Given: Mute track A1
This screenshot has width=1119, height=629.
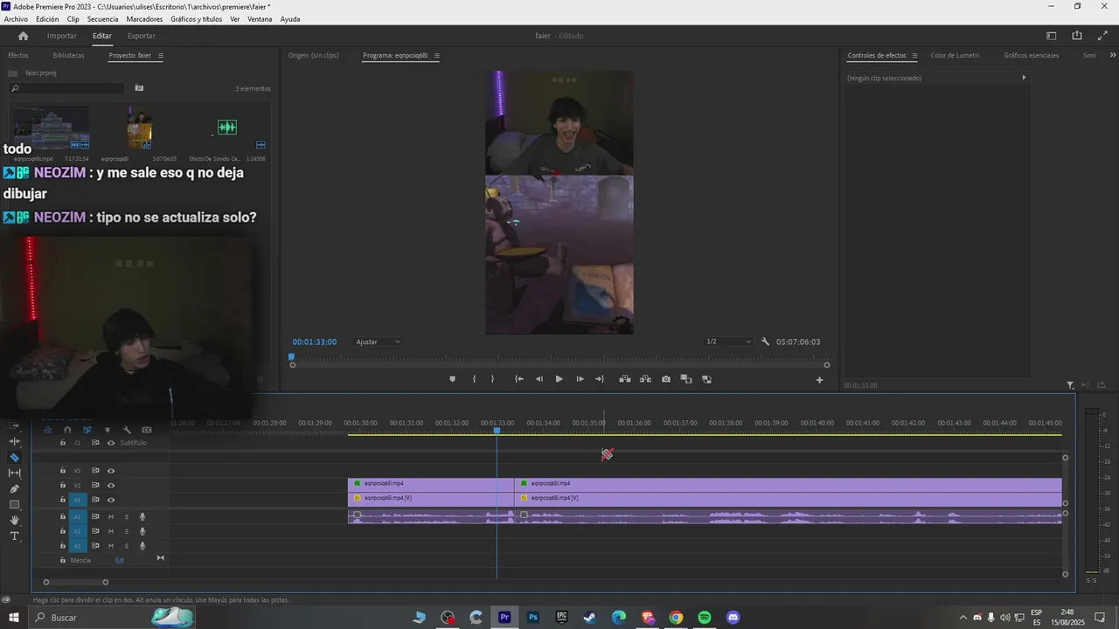Looking at the screenshot, I should pos(111,516).
